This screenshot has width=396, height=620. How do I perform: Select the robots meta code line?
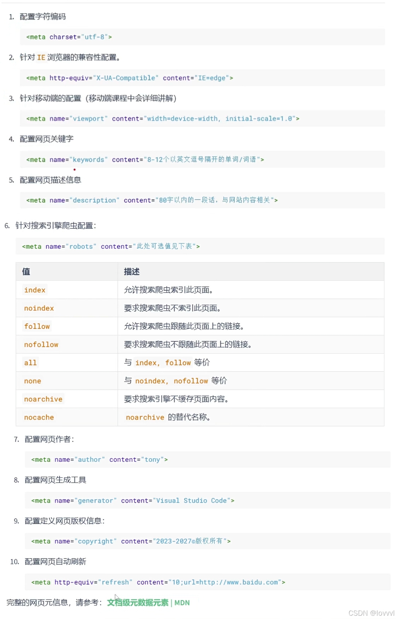click(200, 246)
